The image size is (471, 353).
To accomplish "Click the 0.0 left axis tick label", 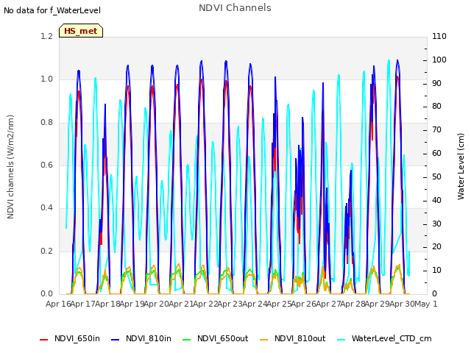I will pos(46,293).
